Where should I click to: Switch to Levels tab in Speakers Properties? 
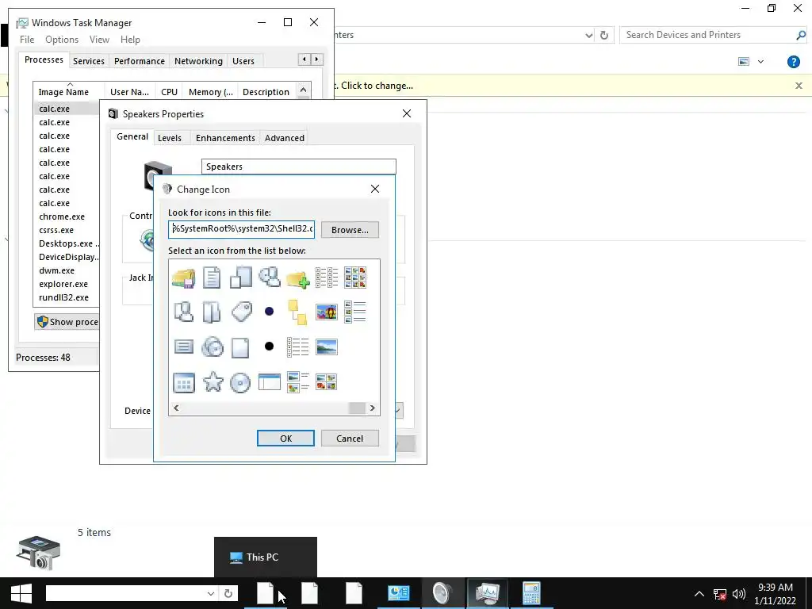pyautogui.click(x=170, y=138)
